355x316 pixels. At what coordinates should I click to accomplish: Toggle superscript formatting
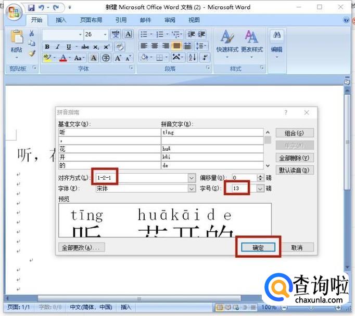[x=106, y=47]
